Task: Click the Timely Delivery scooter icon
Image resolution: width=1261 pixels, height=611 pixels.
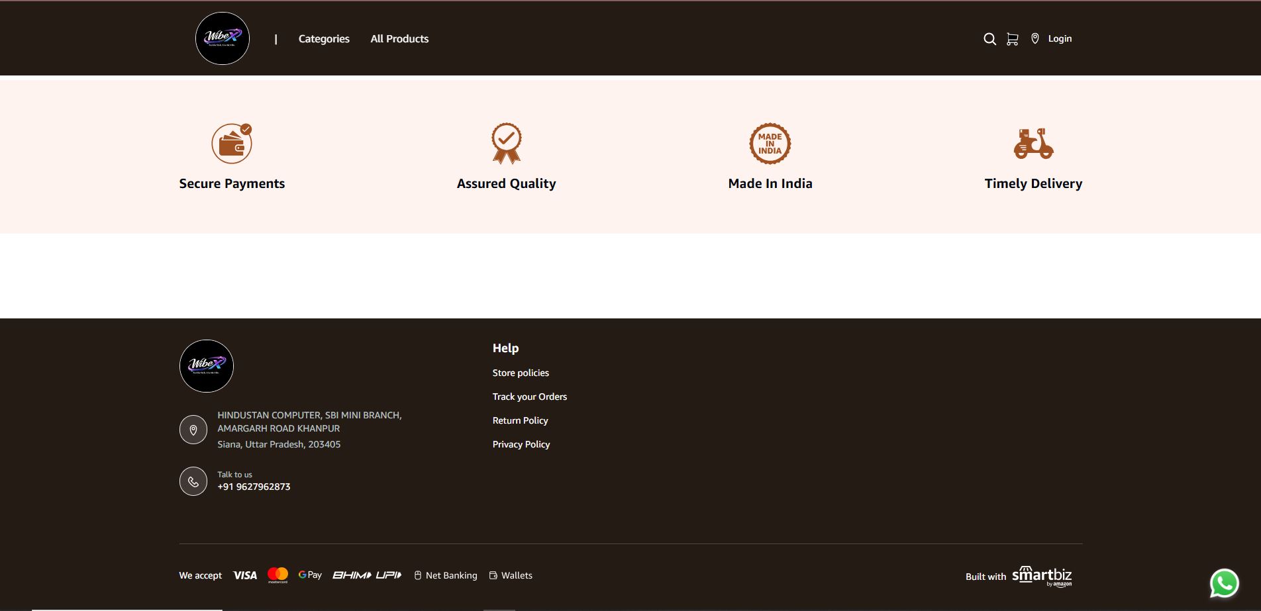Action: tap(1033, 144)
